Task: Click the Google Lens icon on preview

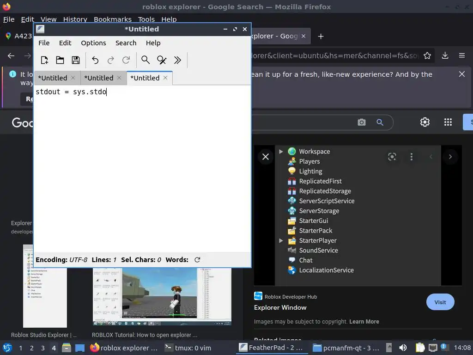Action: (392, 157)
